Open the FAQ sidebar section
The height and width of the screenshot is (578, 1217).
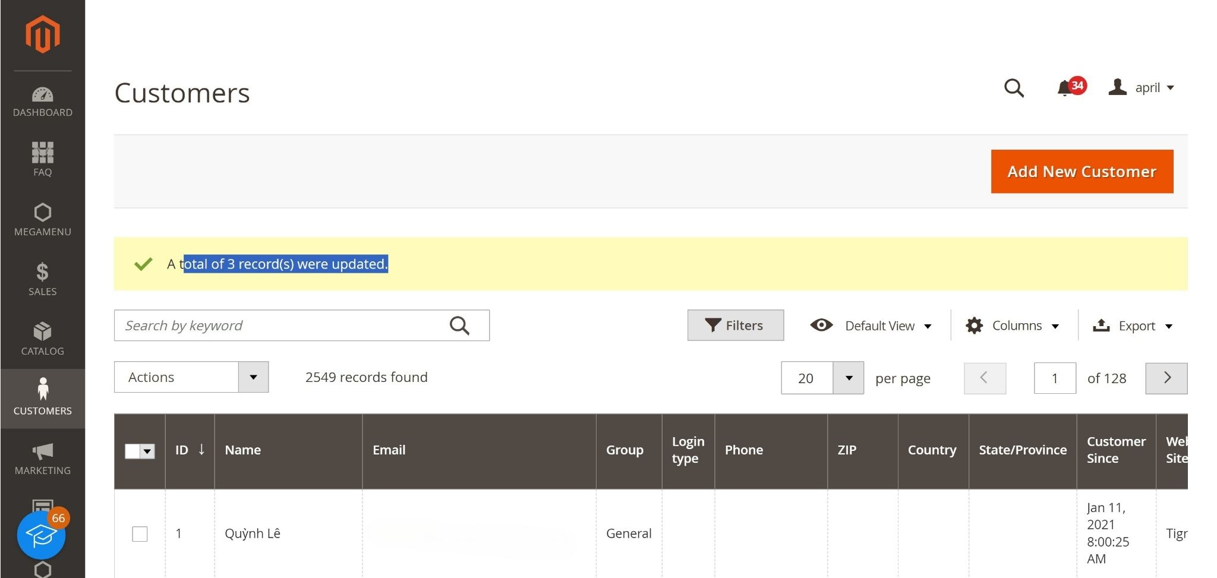tap(42, 159)
